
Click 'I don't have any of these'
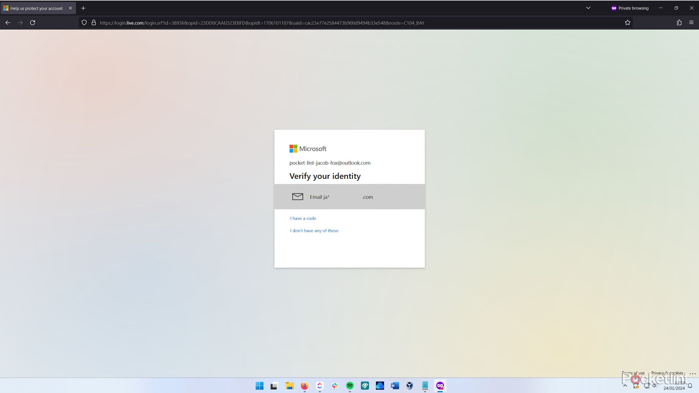point(314,231)
